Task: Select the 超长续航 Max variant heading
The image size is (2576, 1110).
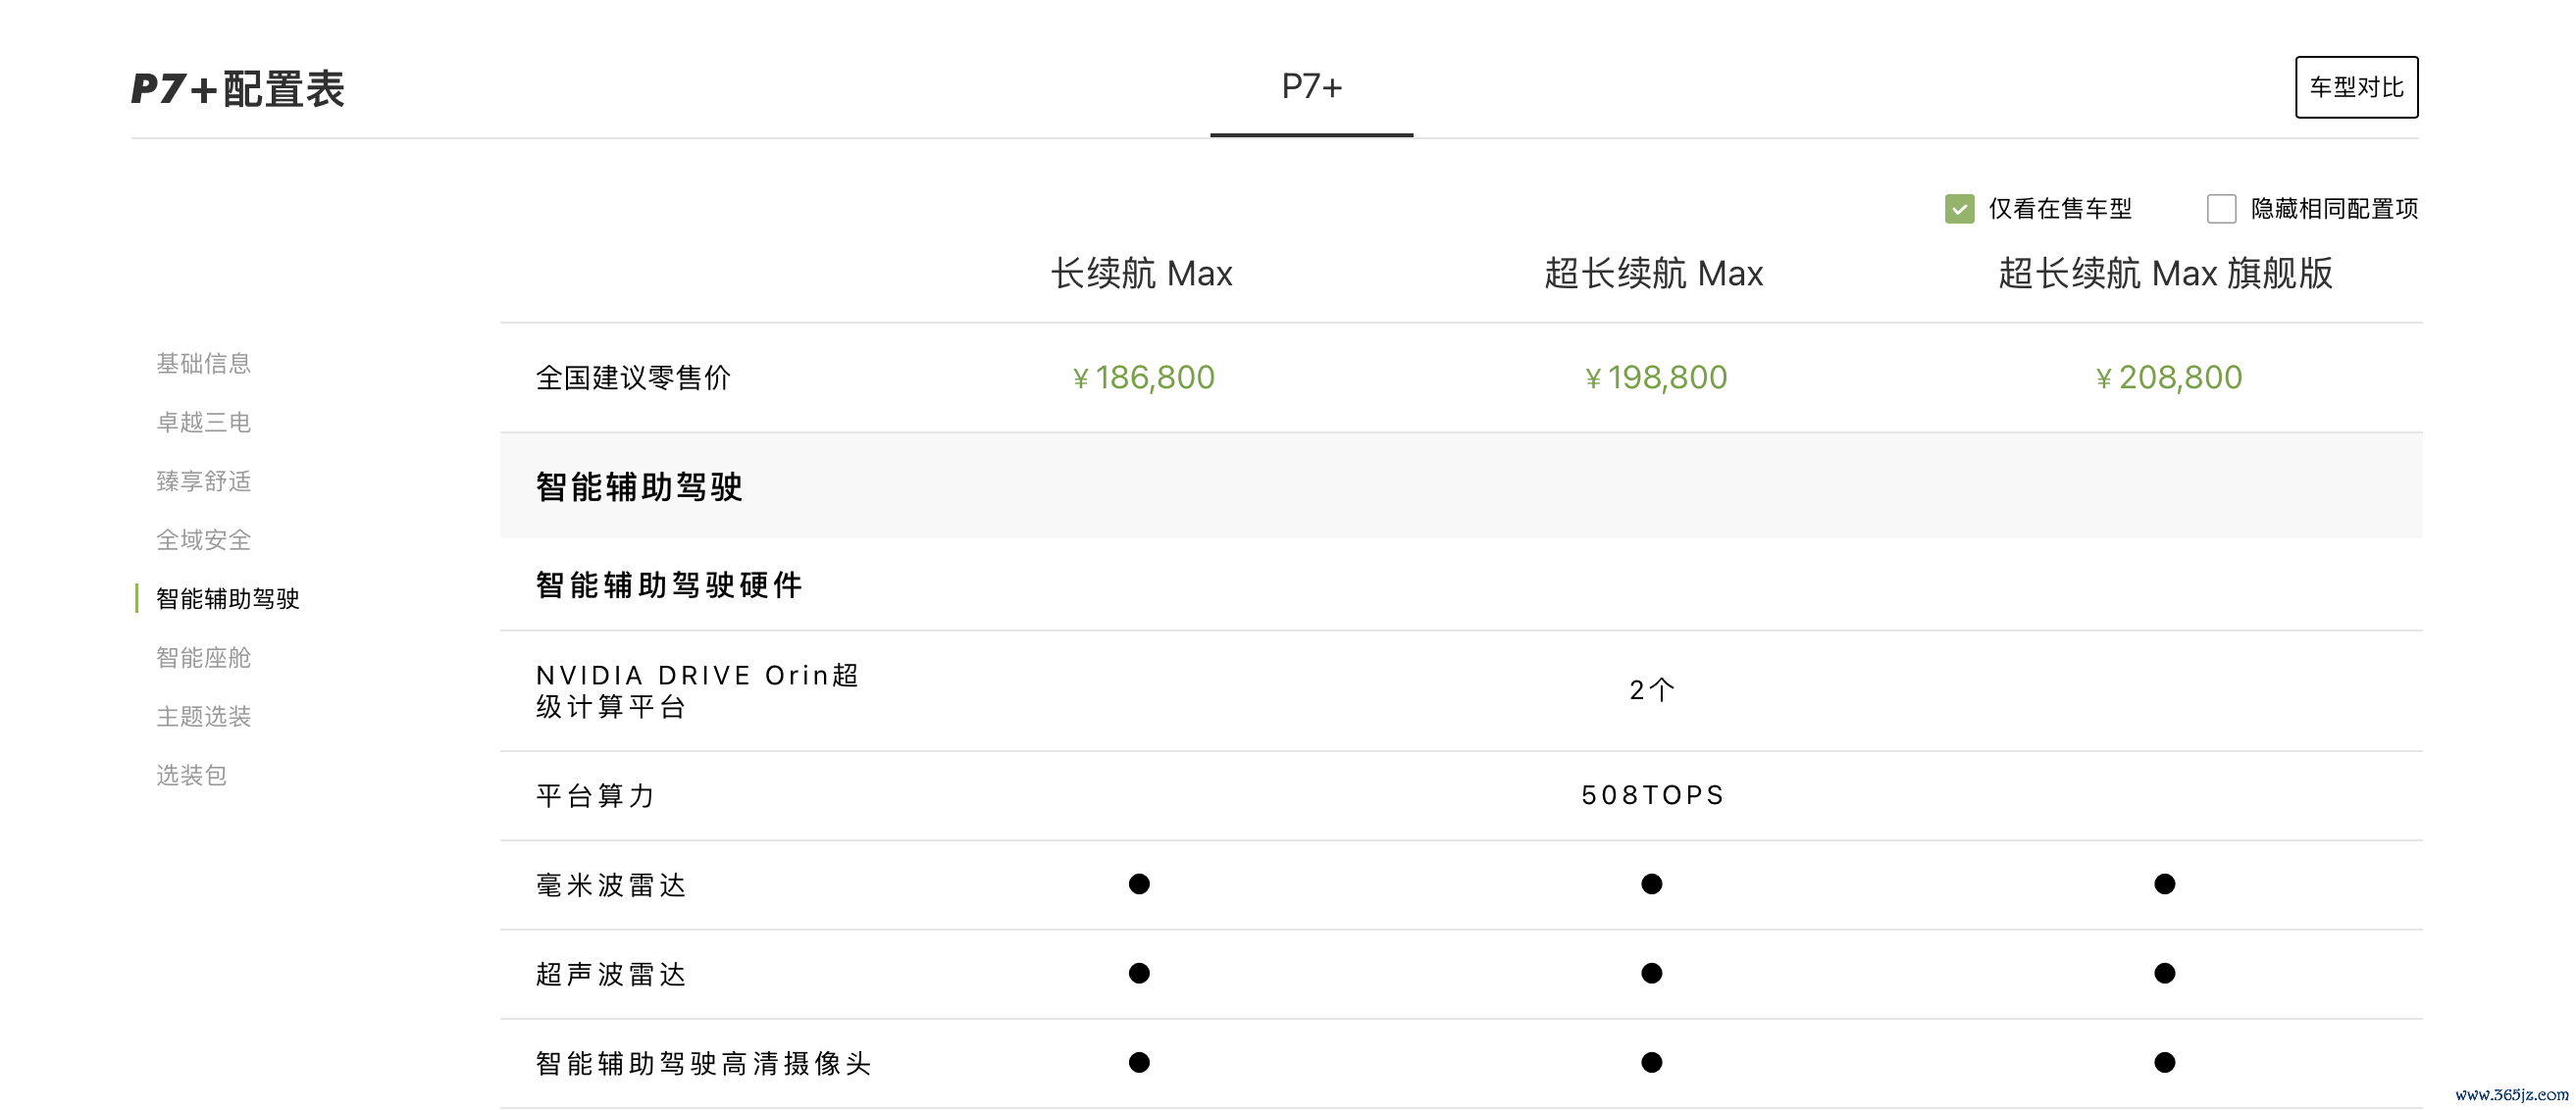Action: coord(1652,274)
